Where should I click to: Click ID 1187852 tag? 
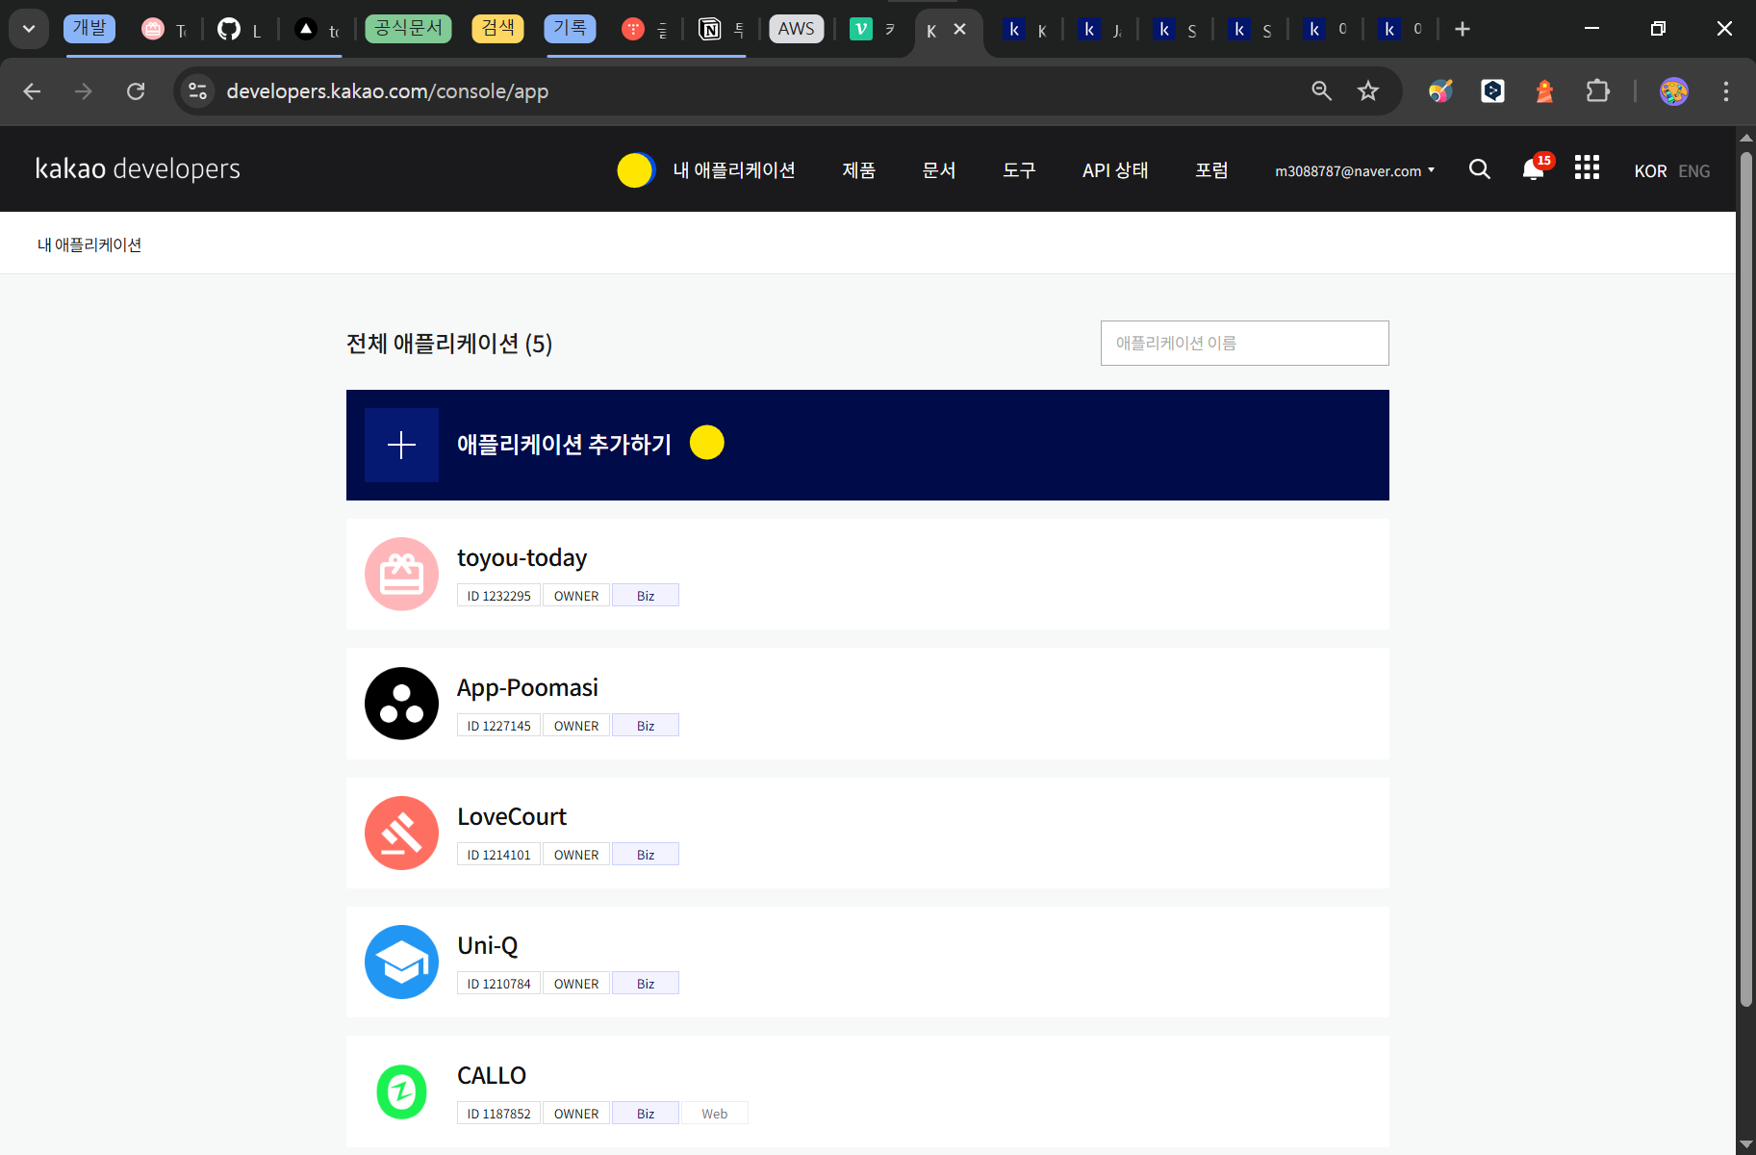498,1114
